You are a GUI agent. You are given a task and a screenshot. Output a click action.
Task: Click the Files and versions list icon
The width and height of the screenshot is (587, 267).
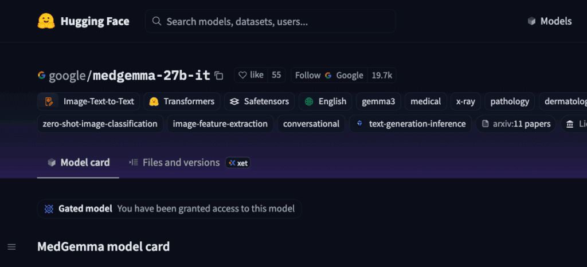click(x=134, y=162)
